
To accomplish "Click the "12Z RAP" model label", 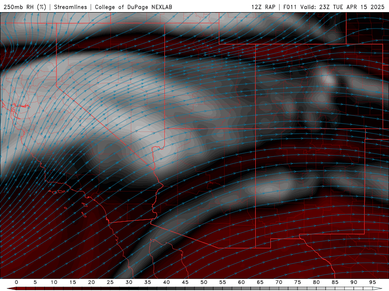I will tap(263, 7).
